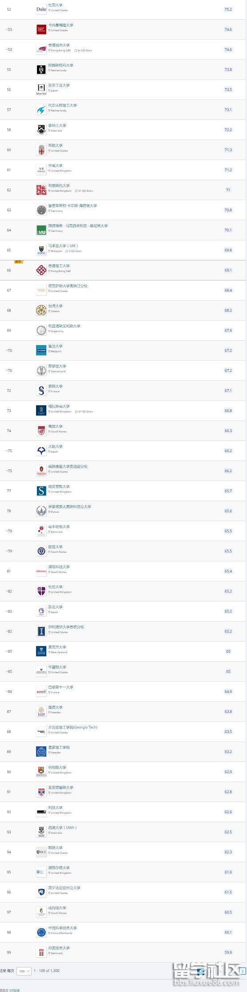Open the 西澳大学 (UWA) link
The height and width of the screenshot is (992, 247).
pos(62,827)
